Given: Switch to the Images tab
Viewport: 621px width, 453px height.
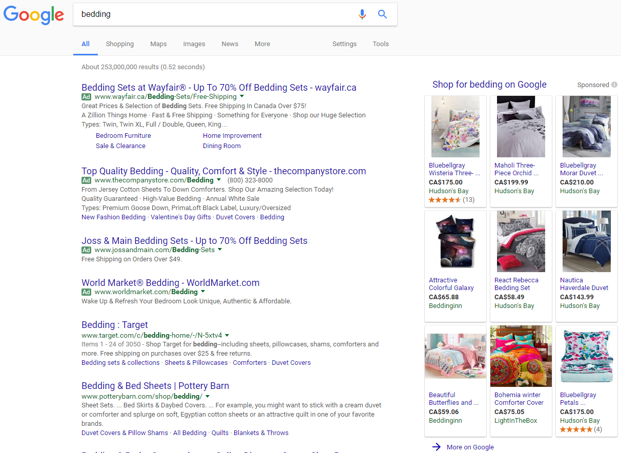Looking at the screenshot, I should pyautogui.click(x=194, y=44).
